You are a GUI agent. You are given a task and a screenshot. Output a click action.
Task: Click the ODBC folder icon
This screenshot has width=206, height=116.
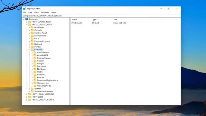(35, 72)
